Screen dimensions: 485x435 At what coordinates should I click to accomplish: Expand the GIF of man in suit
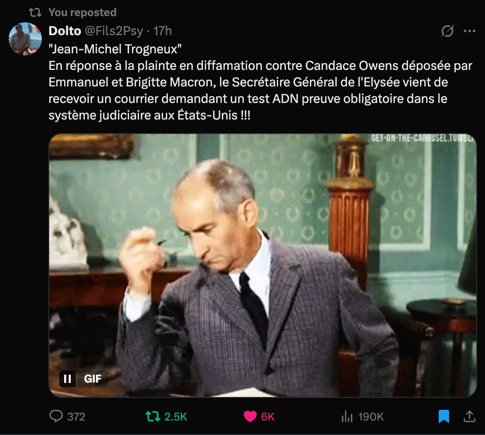click(262, 265)
